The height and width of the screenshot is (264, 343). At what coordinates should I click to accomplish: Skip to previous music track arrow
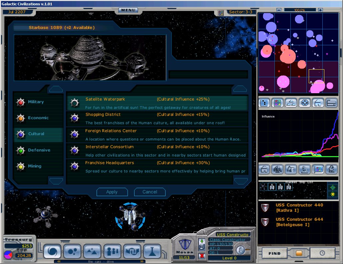click(59, 261)
